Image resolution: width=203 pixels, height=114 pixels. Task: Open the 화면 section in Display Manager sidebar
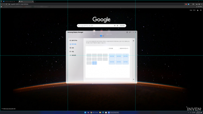72,48
